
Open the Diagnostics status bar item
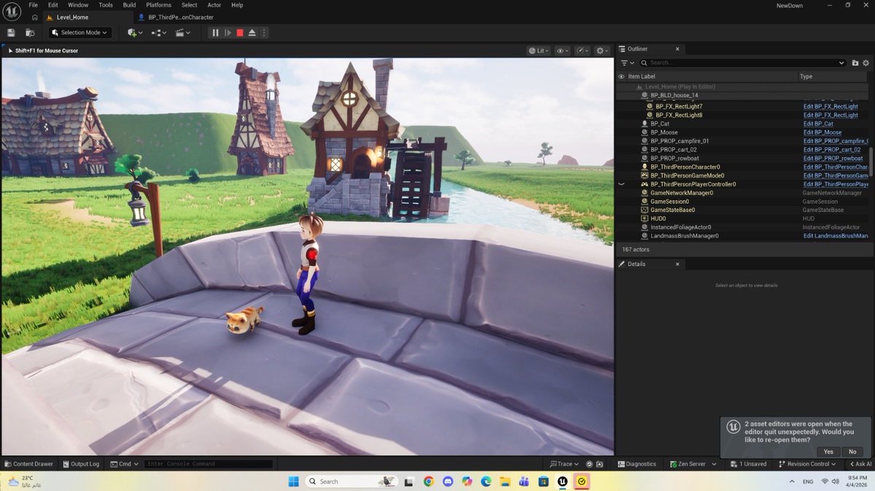point(637,463)
